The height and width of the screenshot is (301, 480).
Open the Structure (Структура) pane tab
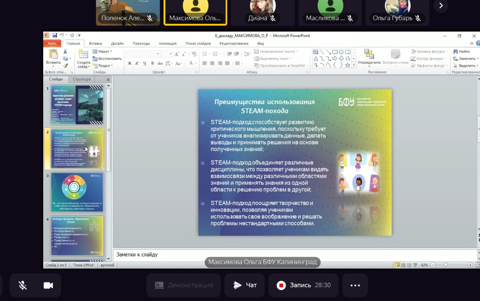[82, 79]
